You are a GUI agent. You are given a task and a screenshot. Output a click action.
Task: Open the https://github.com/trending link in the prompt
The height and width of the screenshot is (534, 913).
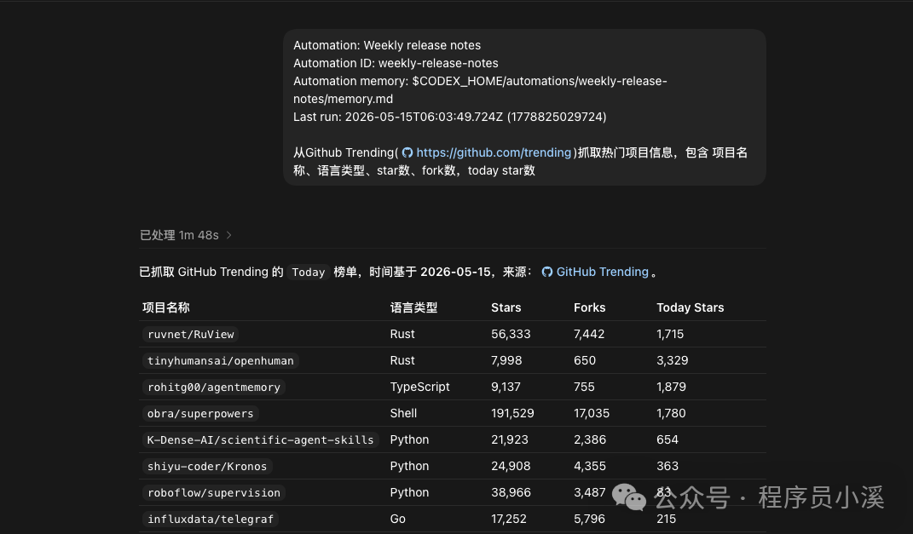click(x=494, y=152)
